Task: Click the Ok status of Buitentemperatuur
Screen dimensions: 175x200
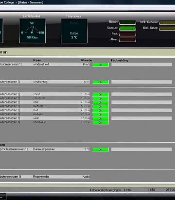Action: coord(101,150)
